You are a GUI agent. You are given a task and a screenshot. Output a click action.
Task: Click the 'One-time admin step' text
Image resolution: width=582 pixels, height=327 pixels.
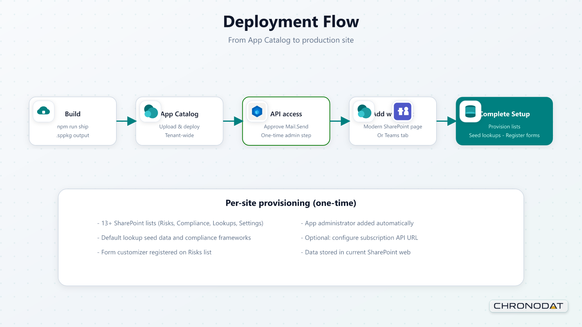click(286, 135)
